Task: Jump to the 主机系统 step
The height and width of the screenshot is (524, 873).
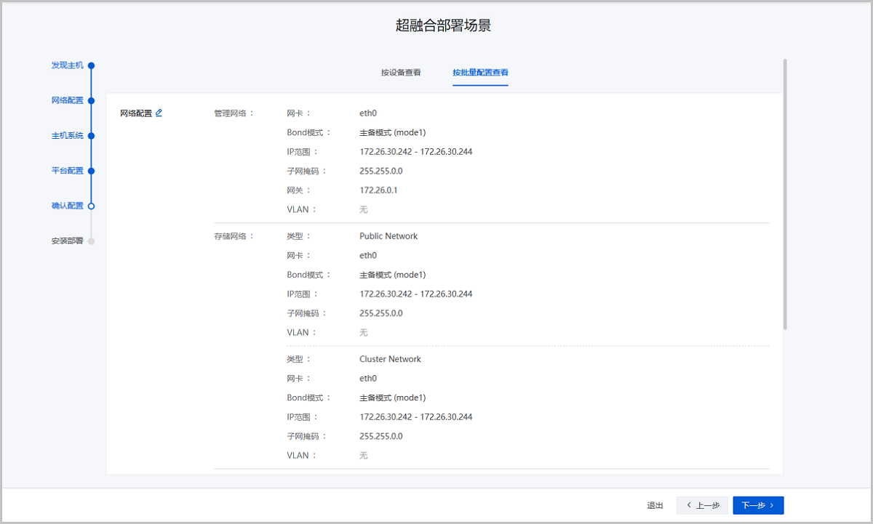Action: 67,136
